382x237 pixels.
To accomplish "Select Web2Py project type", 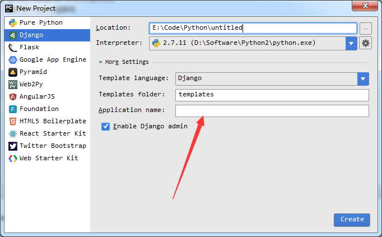I will click(47, 84).
